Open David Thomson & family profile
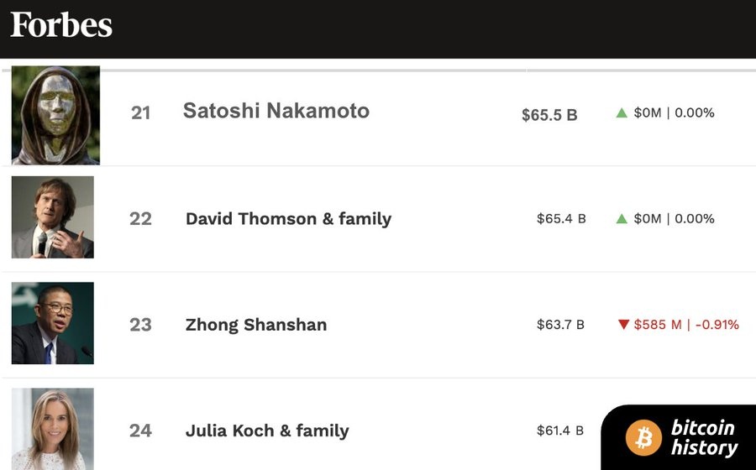 [x=288, y=219]
